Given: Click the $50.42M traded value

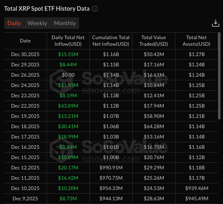Looking at the screenshot, I should [x=154, y=54].
